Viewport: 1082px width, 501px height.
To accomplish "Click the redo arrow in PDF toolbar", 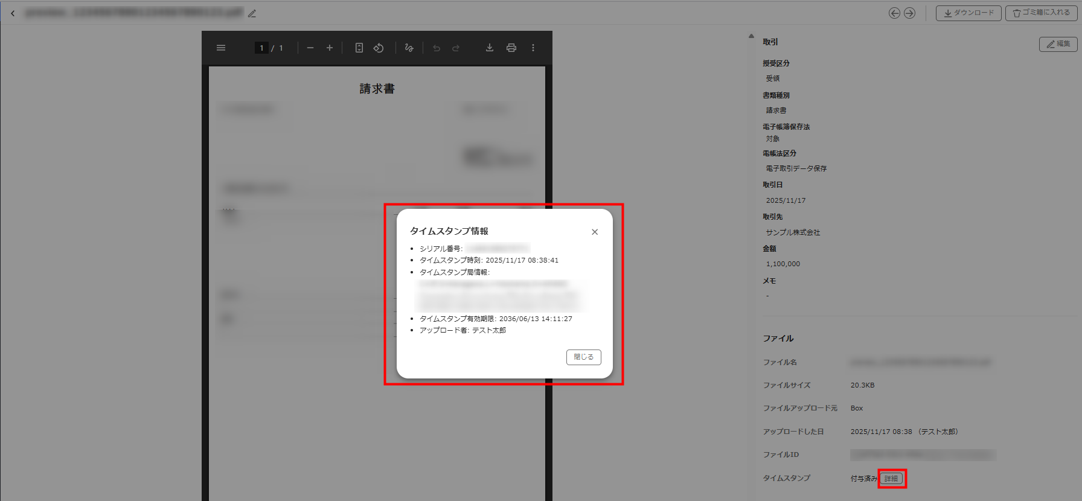I will click(x=456, y=48).
